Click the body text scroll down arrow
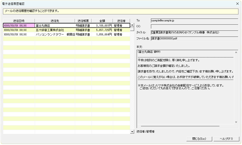Viewport: 242px width, 145px height. click(236, 122)
